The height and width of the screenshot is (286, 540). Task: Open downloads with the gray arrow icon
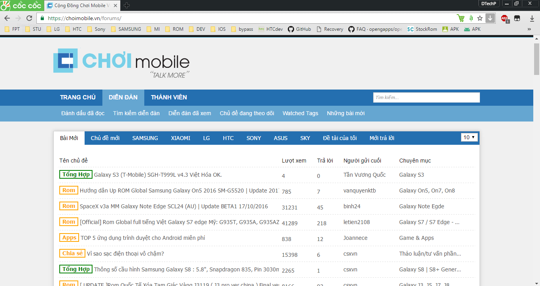click(x=490, y=18)
